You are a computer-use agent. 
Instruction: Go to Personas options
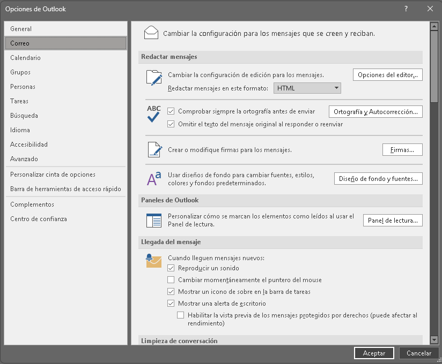click(65, 87)
